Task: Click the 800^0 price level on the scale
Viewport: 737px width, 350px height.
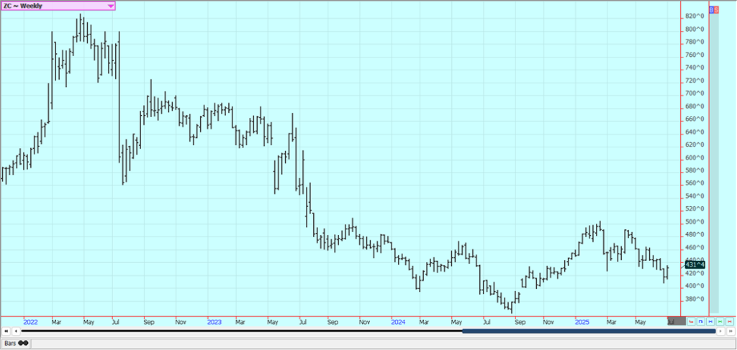Action: (695, 29)
